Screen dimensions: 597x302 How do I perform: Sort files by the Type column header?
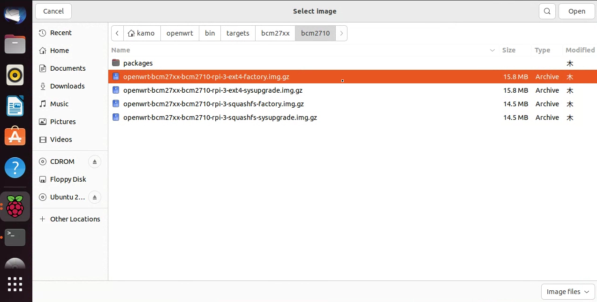[x=546, y=50]
